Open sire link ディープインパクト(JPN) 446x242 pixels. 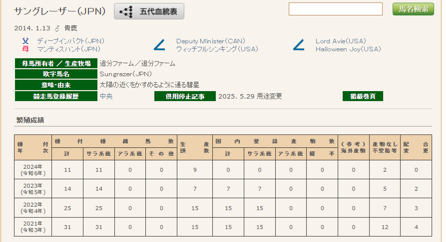point(70,41)
